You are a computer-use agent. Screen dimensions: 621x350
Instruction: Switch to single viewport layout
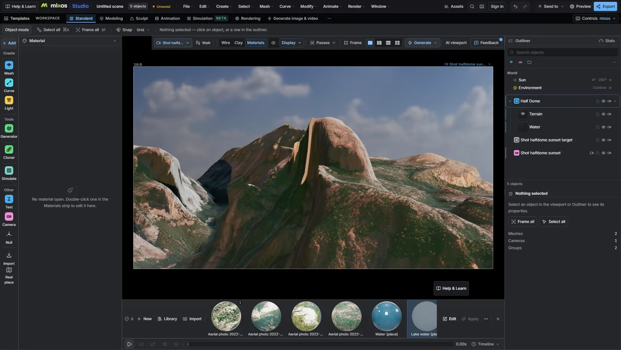click(x=370, y=43)
